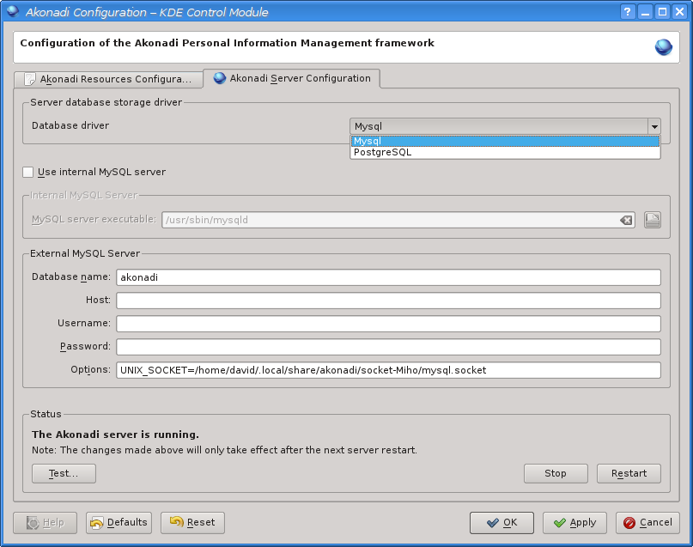The width and height of the screenshot is (693, 547).
Task: Collapse the Database driver dropdown arrow
Action: [x=654, y=126]
